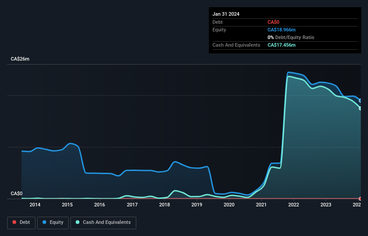Click the 2021 x-axis label

(x=261, y=205)
